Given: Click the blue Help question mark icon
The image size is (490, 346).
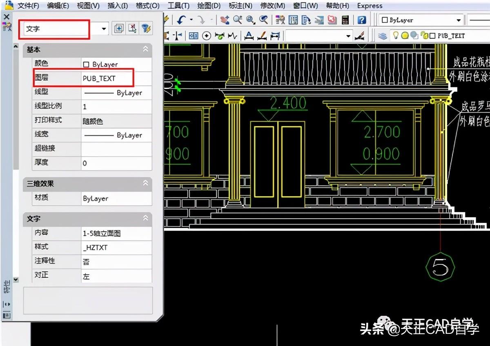Looking at the screenshot, I should (x=362, y=20).
